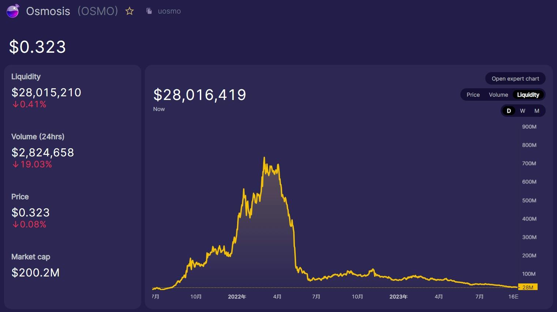Click the Osmosis token logo icon
The height and width of the screenshot is (312, 557).
[13, 11]
